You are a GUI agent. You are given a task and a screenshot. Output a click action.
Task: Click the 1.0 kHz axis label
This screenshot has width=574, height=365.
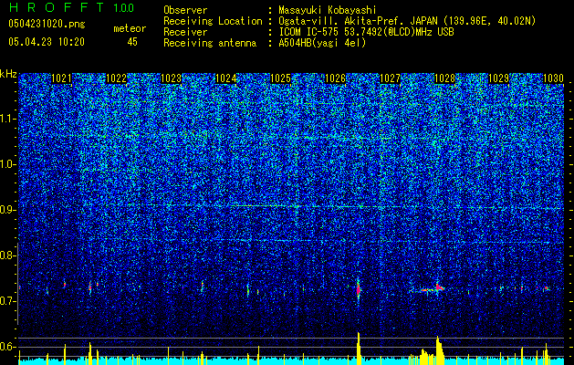pyautogui.click(x=7, y=164)
